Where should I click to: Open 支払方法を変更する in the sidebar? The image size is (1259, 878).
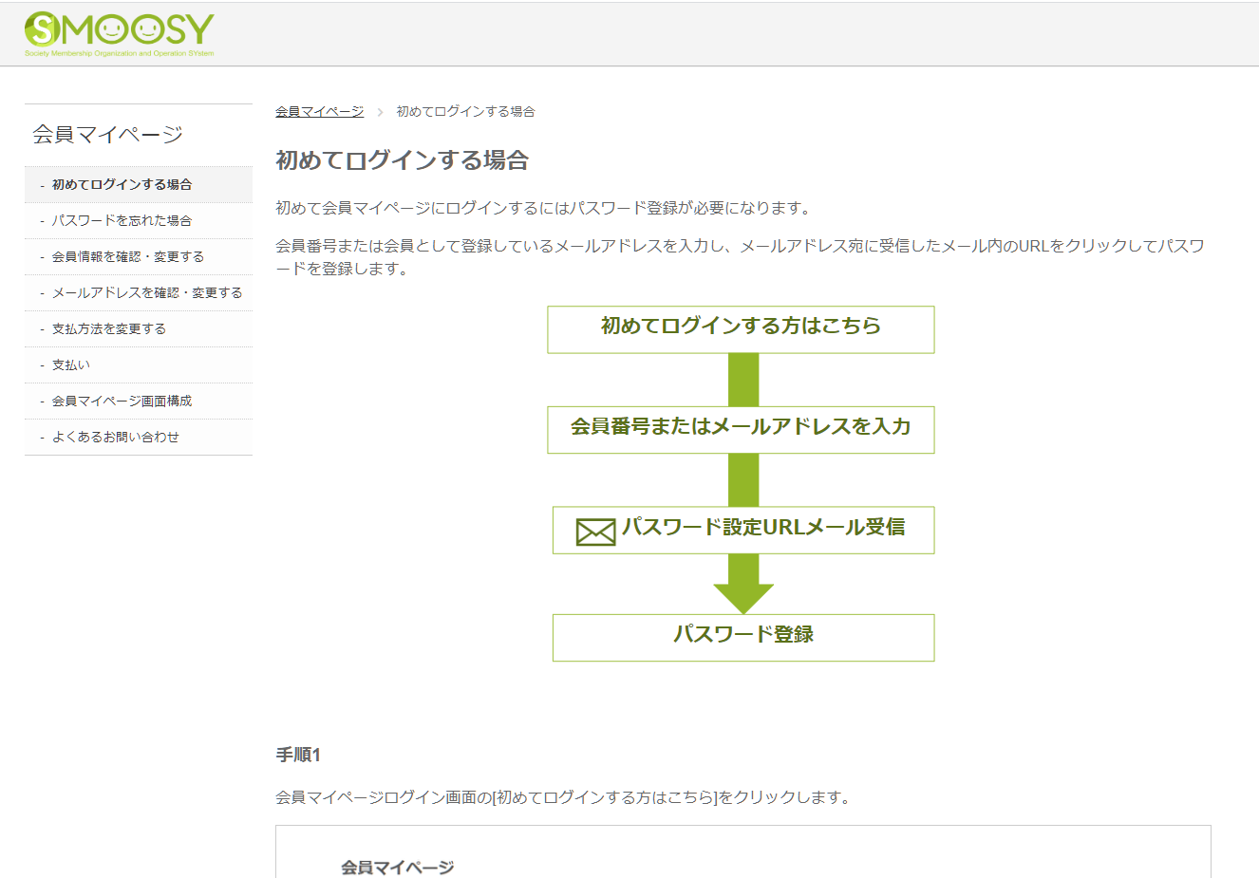[139, 328]
